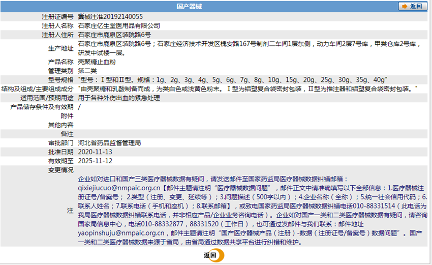The width and height of the screenshot is (432, 265).
Task: Click the orange 返回 button at bottom
Action: click(214, 255)
